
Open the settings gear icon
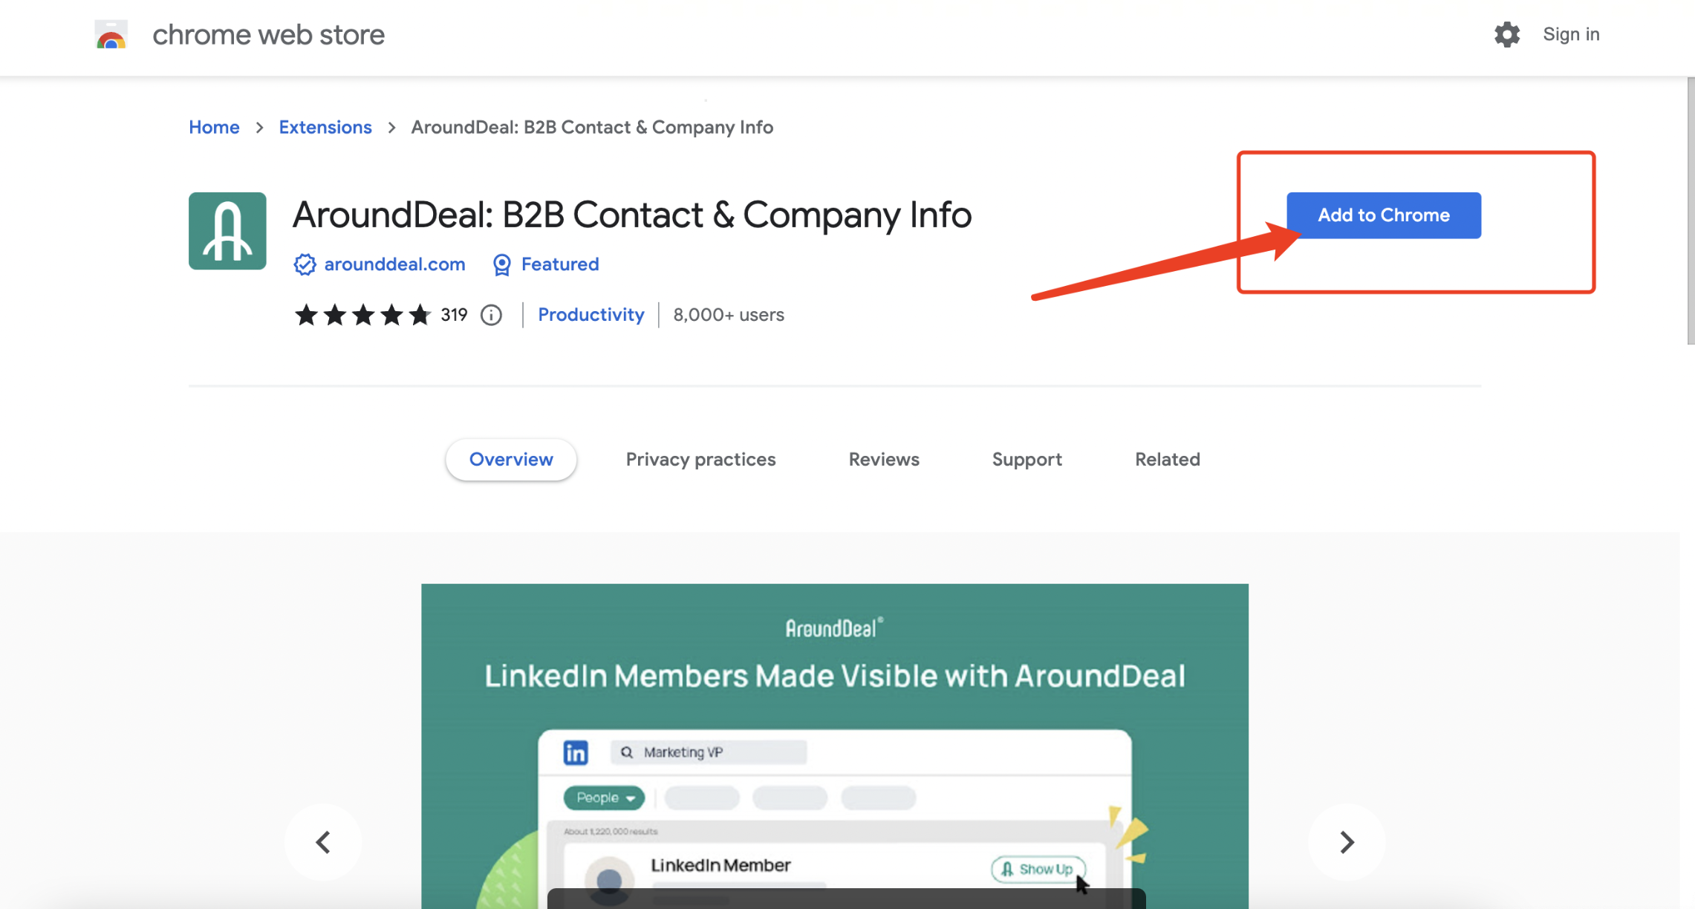click(1506, 34)
